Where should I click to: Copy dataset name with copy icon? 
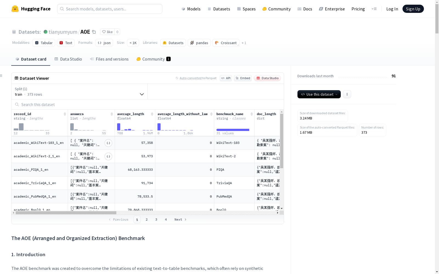point(94,32)
